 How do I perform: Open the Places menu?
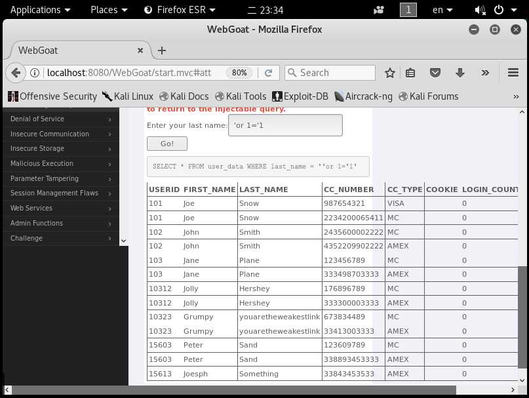click(109, 10)
